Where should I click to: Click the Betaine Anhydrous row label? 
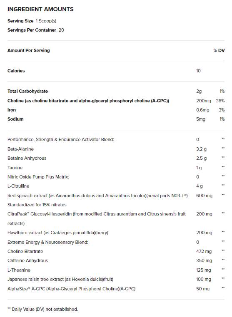click(27, 158)
